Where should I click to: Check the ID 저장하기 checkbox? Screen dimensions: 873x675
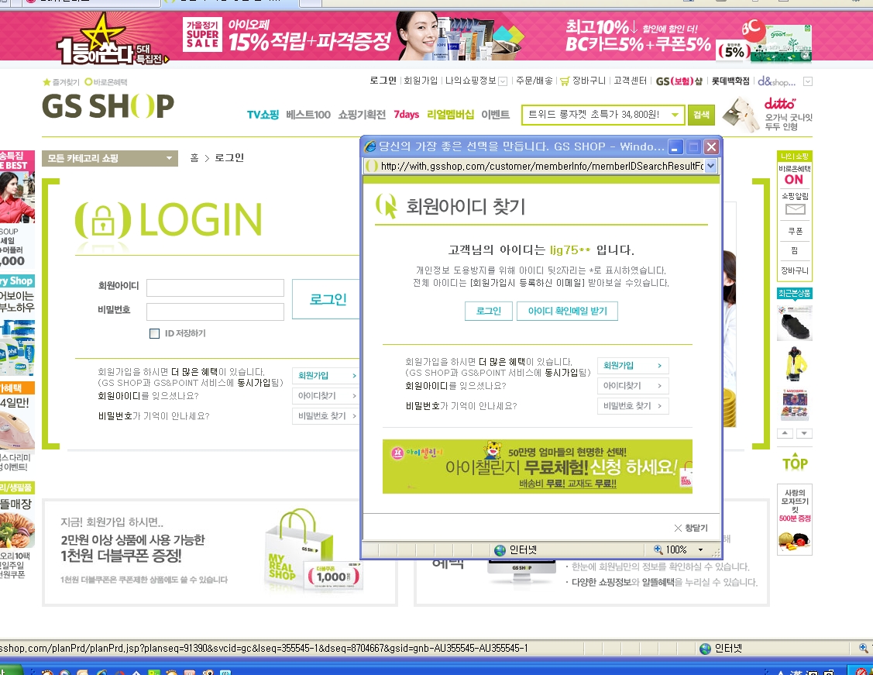pyautogui.click(x=154, y=333)
